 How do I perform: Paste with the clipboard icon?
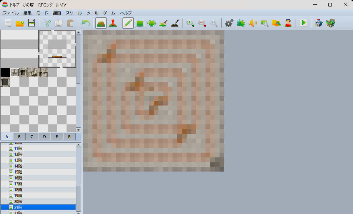[70, 23]
